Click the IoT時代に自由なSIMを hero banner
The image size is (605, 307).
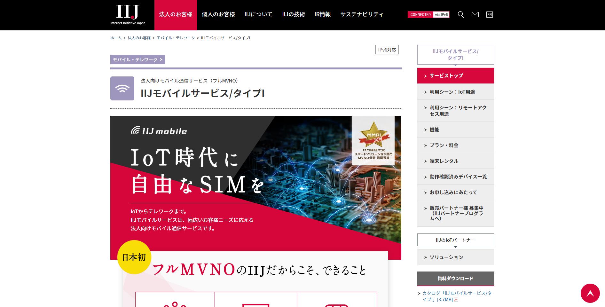[x=256, y=187]
